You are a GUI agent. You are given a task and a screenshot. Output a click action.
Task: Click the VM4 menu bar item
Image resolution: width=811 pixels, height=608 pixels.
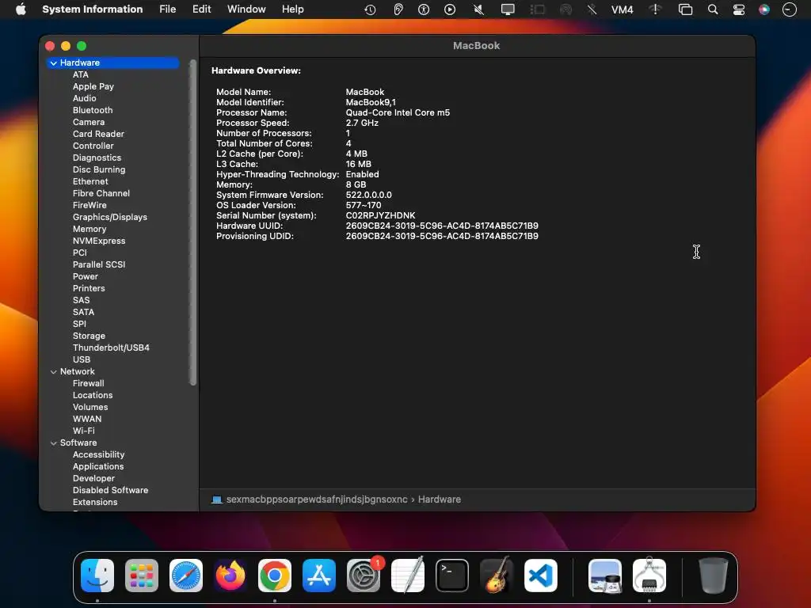click(x=623, y=9)
